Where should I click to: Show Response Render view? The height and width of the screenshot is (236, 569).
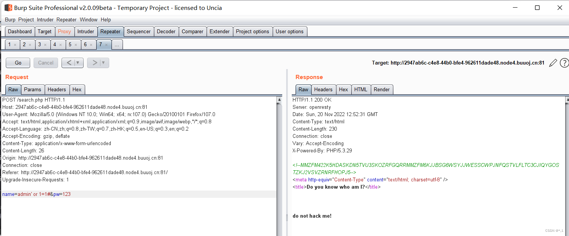click(x=382, y=89)
